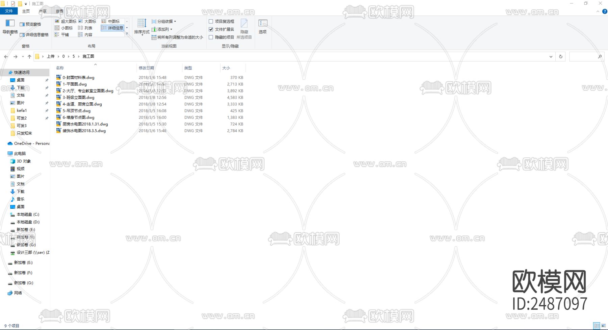The image size is (608, 330).
Task: Open the recent locations dropdown arrow
Action: [23, 56]
